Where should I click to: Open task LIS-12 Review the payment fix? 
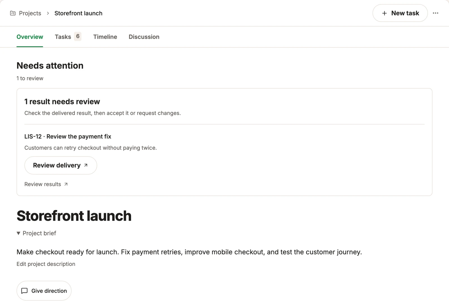[68, 137]
